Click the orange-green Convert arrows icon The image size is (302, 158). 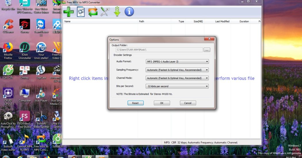point(93,12)
